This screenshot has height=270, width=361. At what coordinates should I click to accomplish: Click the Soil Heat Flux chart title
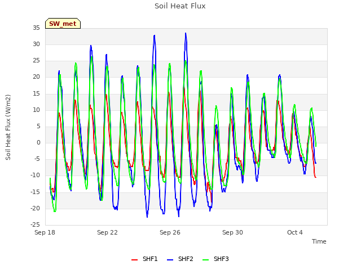click(x=180, y=6)
